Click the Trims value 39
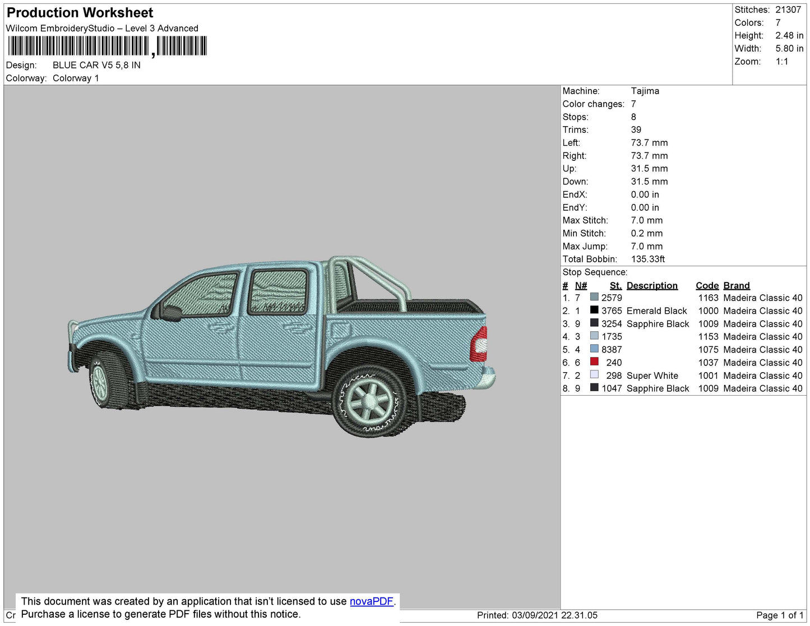 (x=636, y=129)
